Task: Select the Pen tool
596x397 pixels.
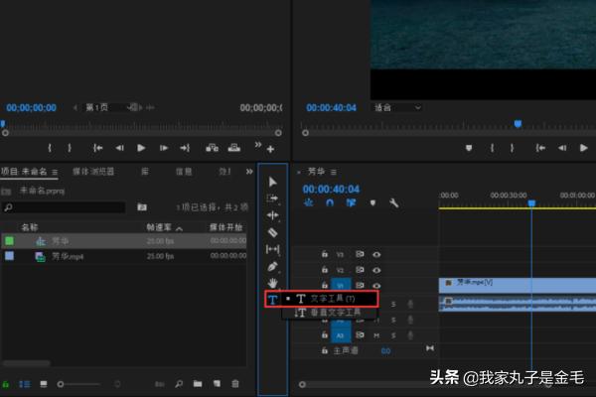Action: [x=273, y=266]
